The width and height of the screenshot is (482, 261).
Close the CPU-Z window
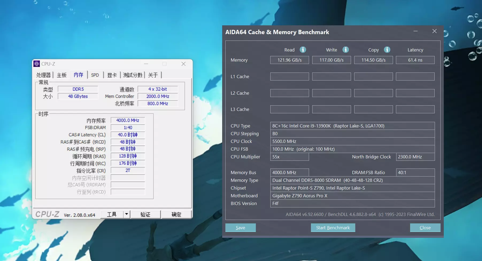click(183, 64)
